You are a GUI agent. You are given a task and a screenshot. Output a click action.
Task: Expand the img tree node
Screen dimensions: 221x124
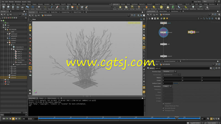coord(3,25)
